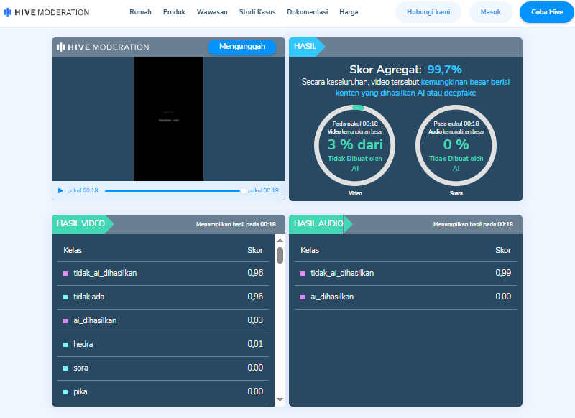The width and height of the screenshot is (575, 418).
Task: Click the aggregate score 99,7% value
Action: click(444, 69)
